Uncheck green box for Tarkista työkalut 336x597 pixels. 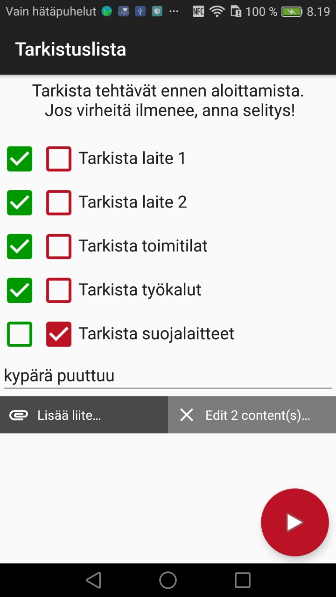[x=20, y=291]
